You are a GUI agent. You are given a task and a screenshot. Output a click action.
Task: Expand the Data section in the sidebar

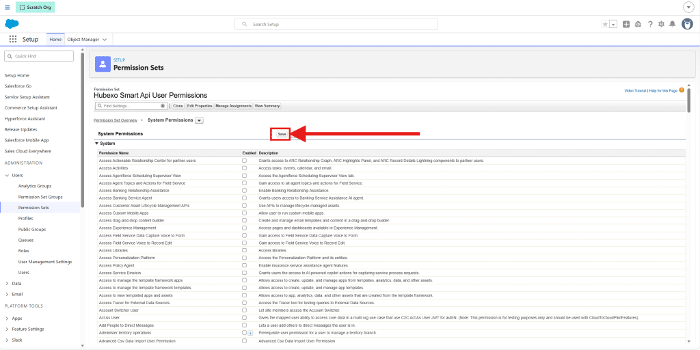[x=7, y=284]
